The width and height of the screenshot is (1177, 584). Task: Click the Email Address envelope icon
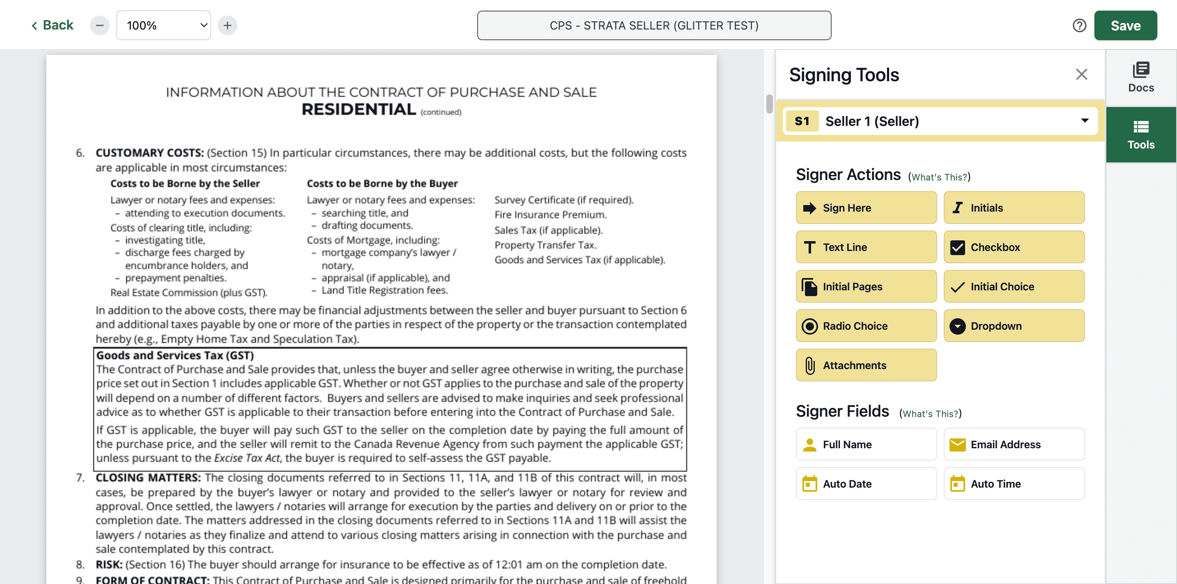click(x=957, y=445)
